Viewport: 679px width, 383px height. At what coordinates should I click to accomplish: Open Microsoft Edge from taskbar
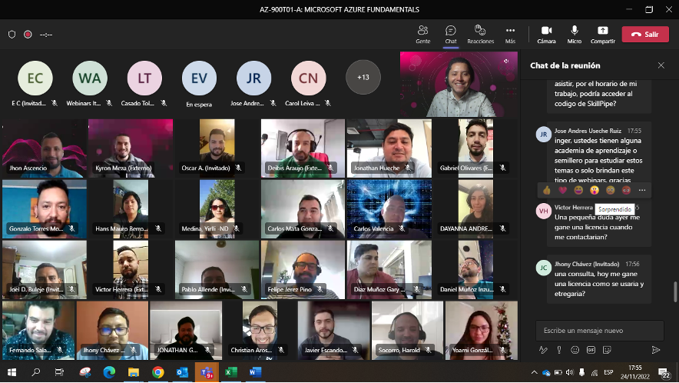[109, 372]
